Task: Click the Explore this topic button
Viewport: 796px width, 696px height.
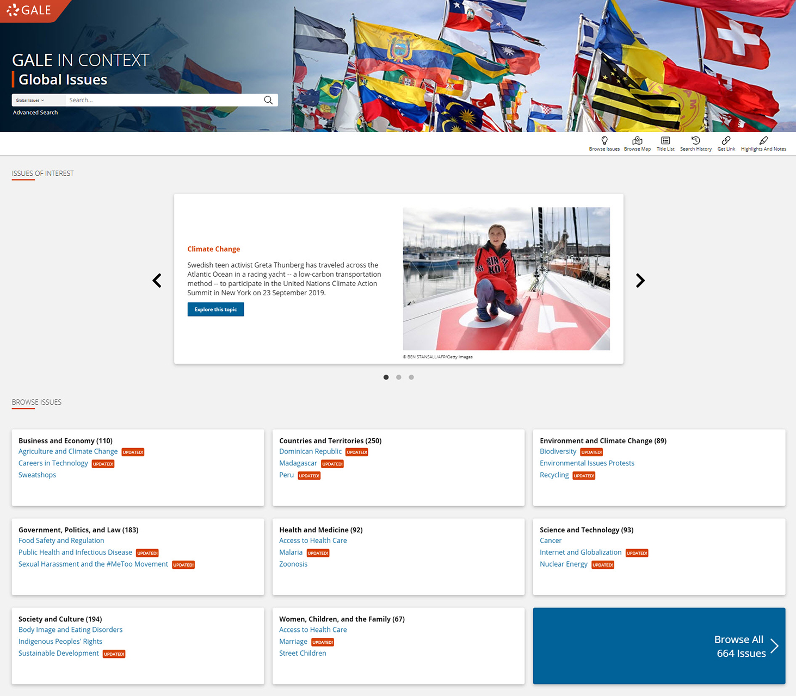Action: pyautogui.click(x=215, y=309)
